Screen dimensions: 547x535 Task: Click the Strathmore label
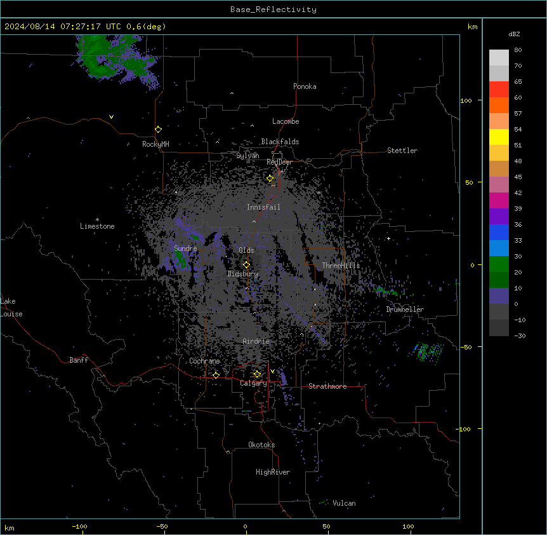tap(327, 386)
